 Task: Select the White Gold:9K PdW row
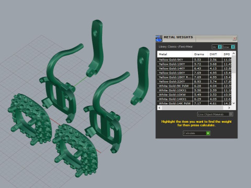pyautogui.click(x=195, y=86)
